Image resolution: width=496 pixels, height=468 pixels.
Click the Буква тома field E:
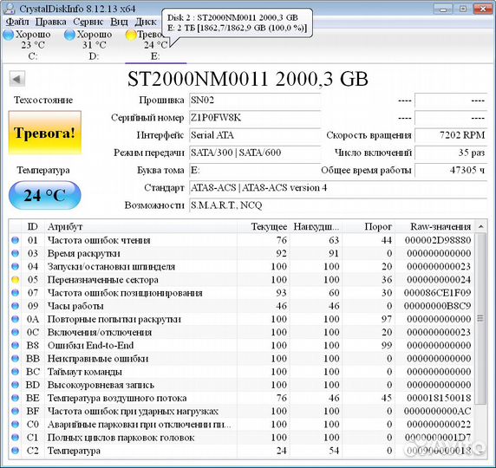(255, 170)
